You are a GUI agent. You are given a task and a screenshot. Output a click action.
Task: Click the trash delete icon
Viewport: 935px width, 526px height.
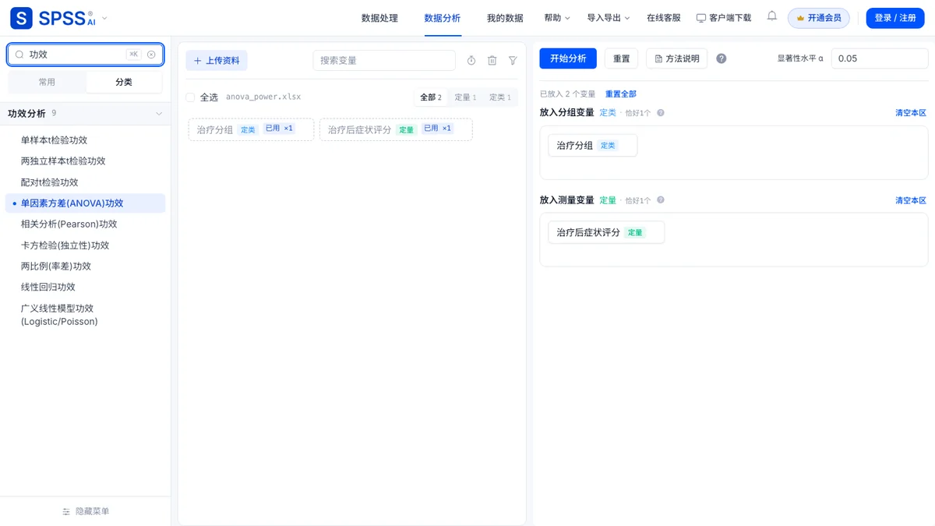pyautogui.click(x=492, y=61)
